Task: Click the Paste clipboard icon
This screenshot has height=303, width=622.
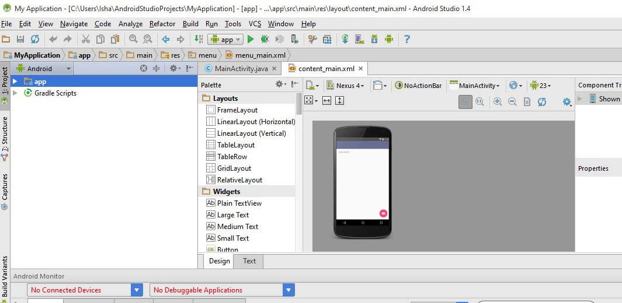Action: pos(115,39)
